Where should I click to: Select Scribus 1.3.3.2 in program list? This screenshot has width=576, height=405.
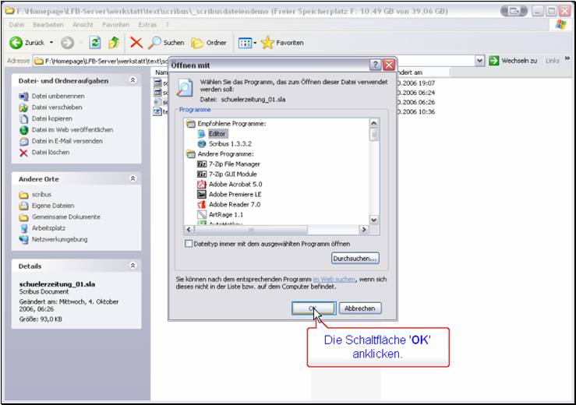point(224,144)
